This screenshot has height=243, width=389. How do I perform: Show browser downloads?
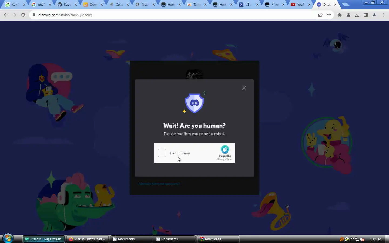(x=357, y=15)
